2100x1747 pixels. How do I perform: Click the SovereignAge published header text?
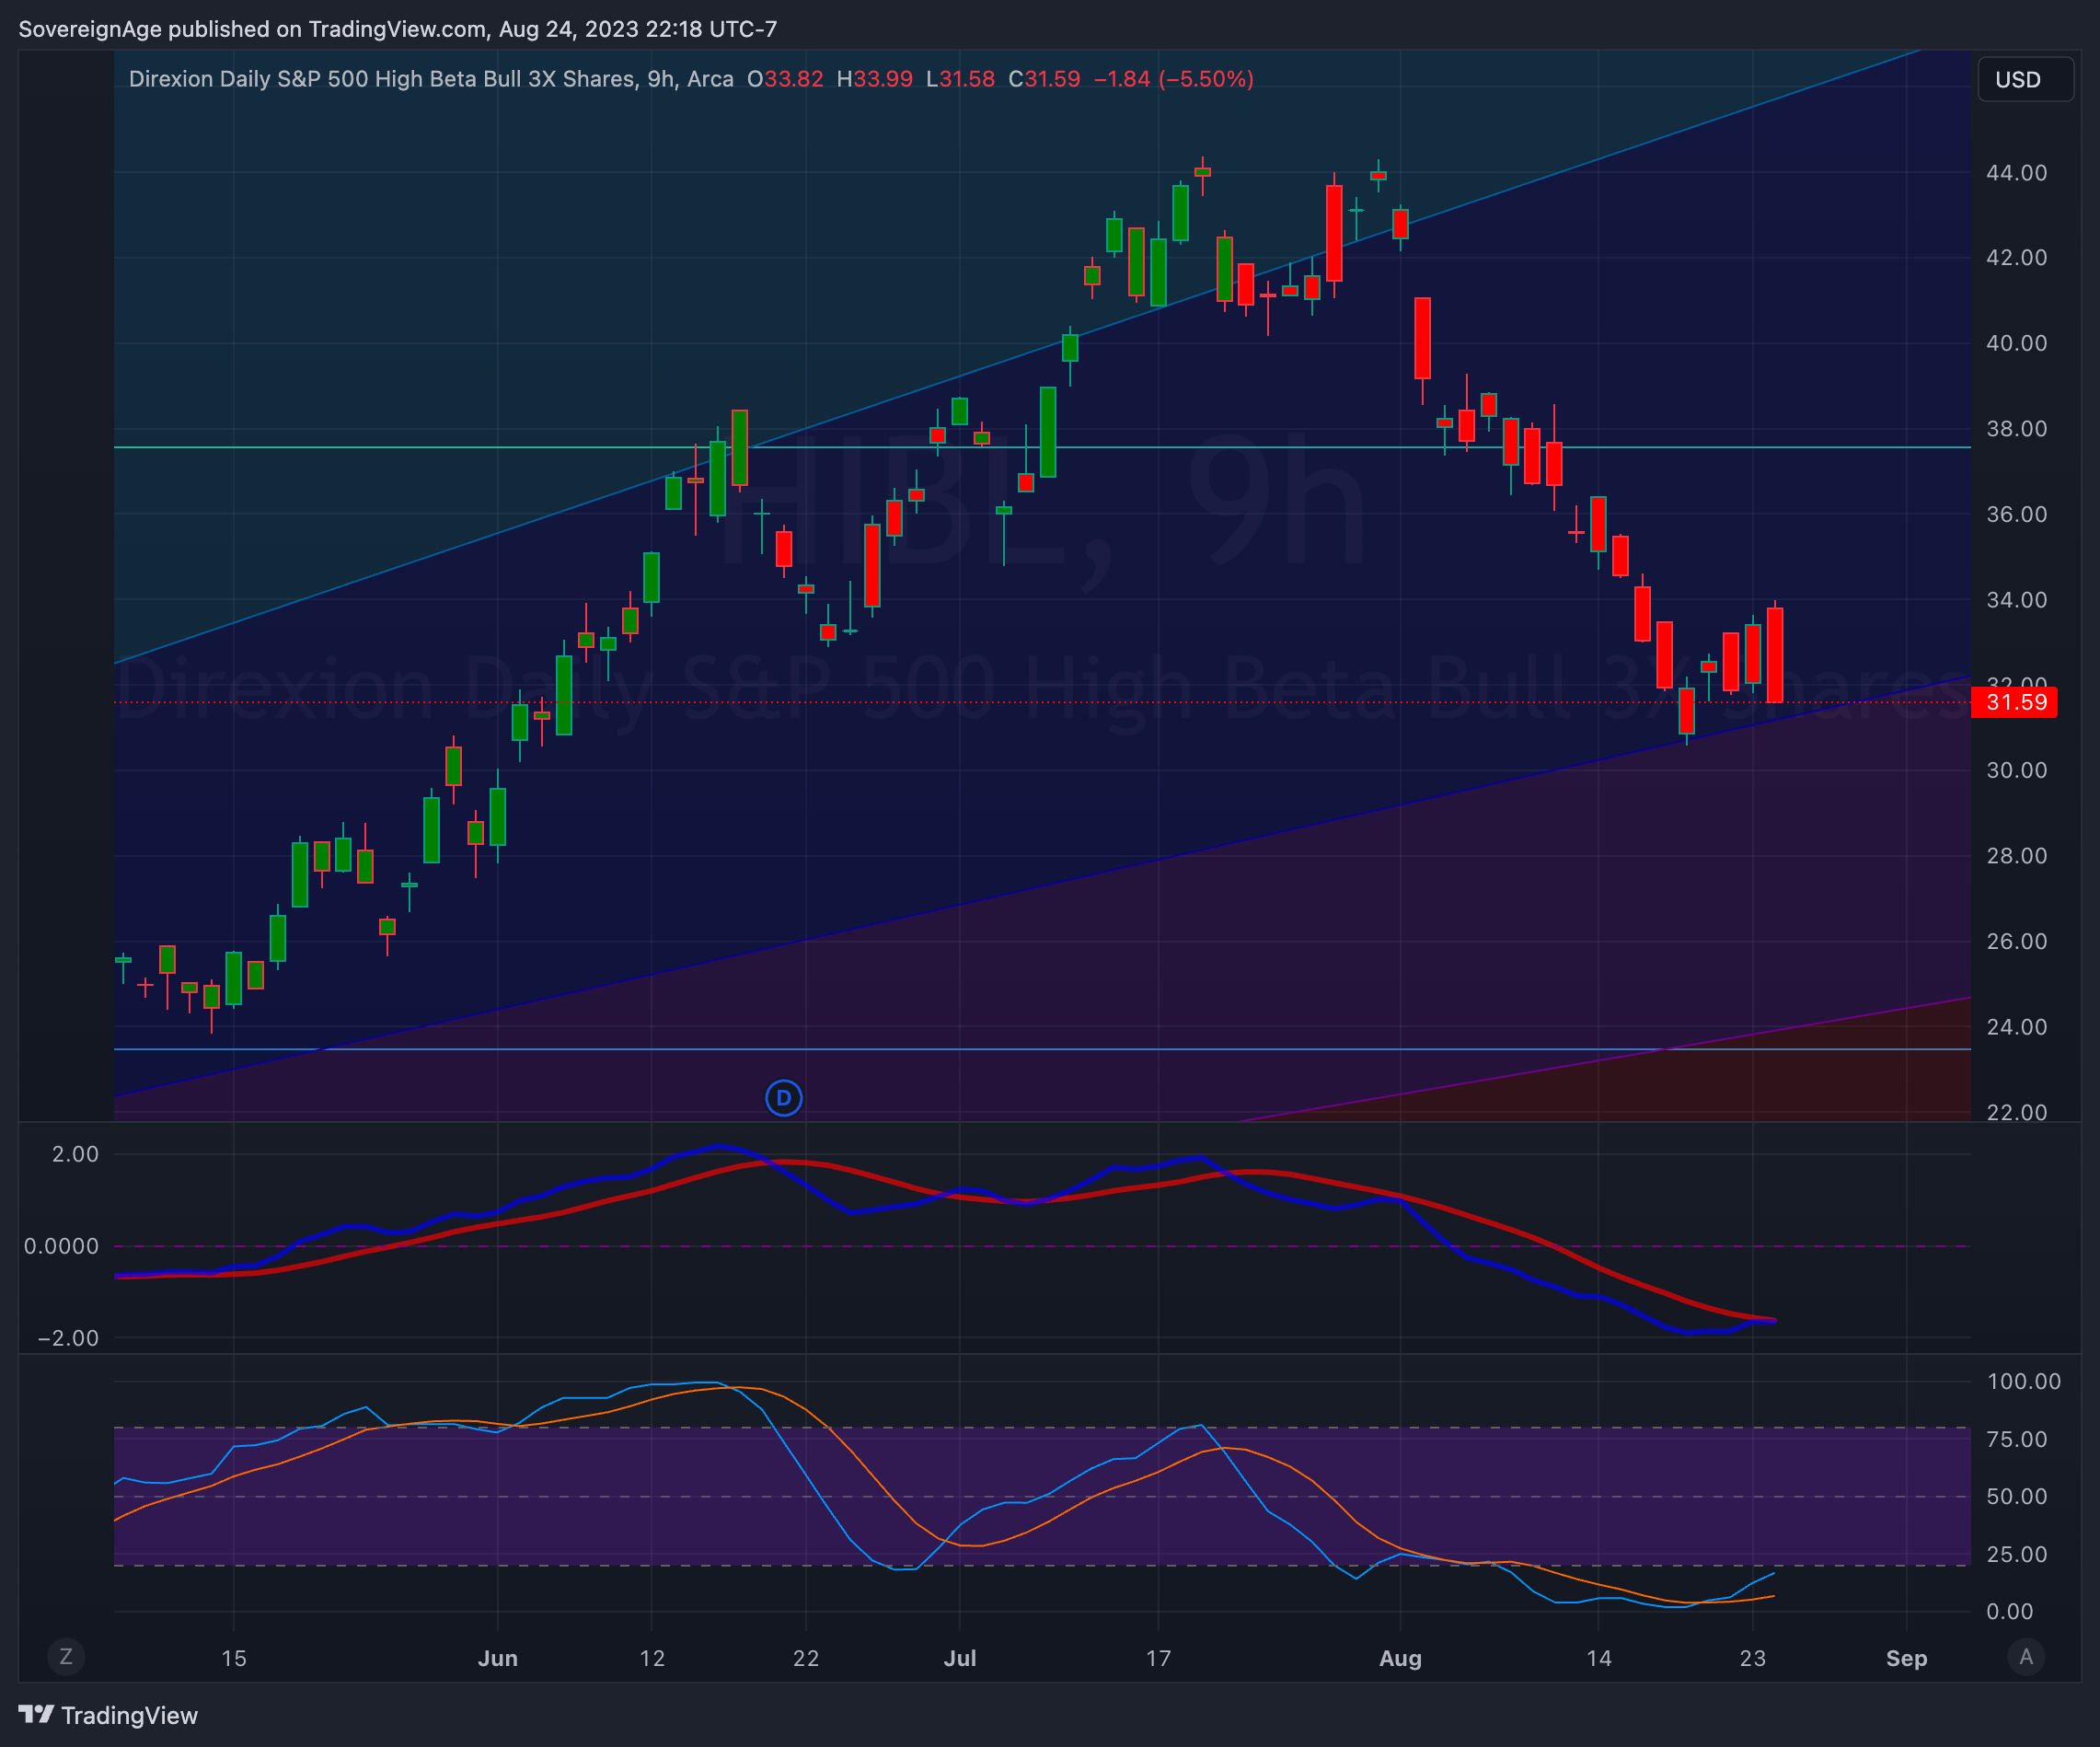pos(398,29)
